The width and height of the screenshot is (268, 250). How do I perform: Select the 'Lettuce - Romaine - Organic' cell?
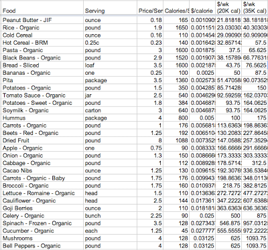(42, 193)
